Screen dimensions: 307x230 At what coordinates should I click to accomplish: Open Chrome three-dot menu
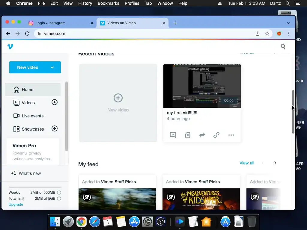point(289,34)
